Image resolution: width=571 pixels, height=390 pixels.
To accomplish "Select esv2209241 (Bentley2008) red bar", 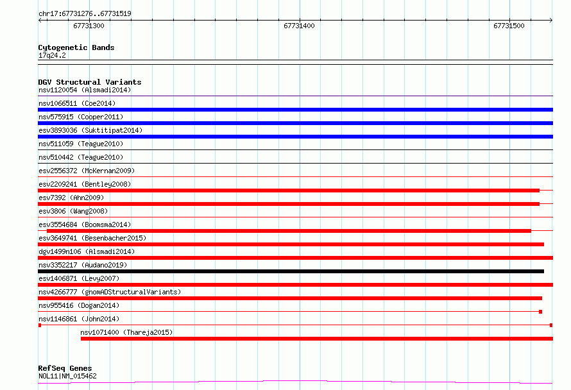I will 289,191.
